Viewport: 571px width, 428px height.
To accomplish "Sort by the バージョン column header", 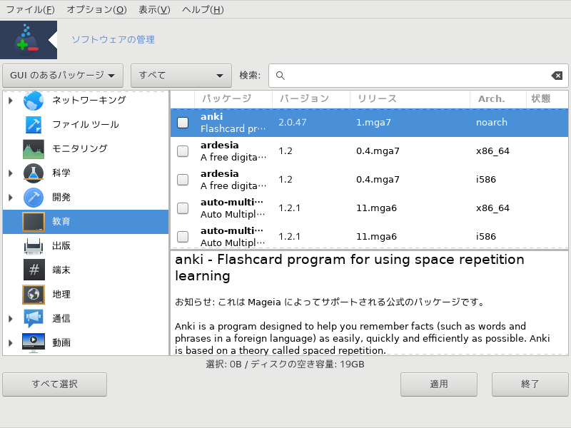I will click(311, 98).
